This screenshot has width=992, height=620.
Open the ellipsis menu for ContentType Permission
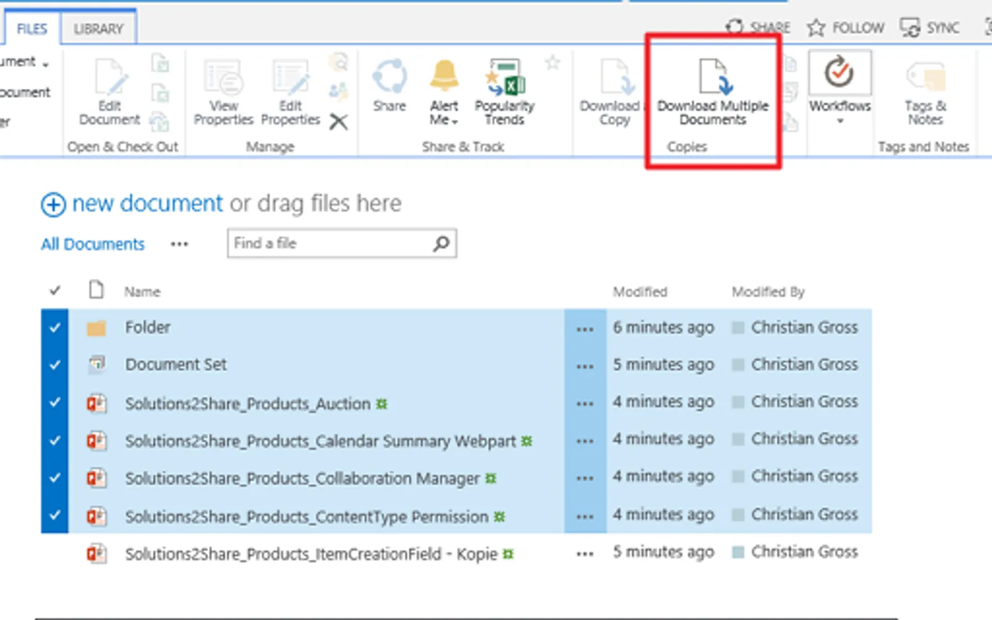(x=585, y=516)
